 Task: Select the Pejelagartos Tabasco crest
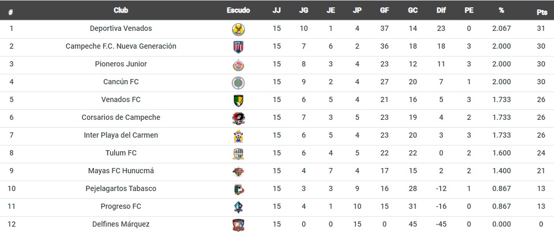(239, 189)
